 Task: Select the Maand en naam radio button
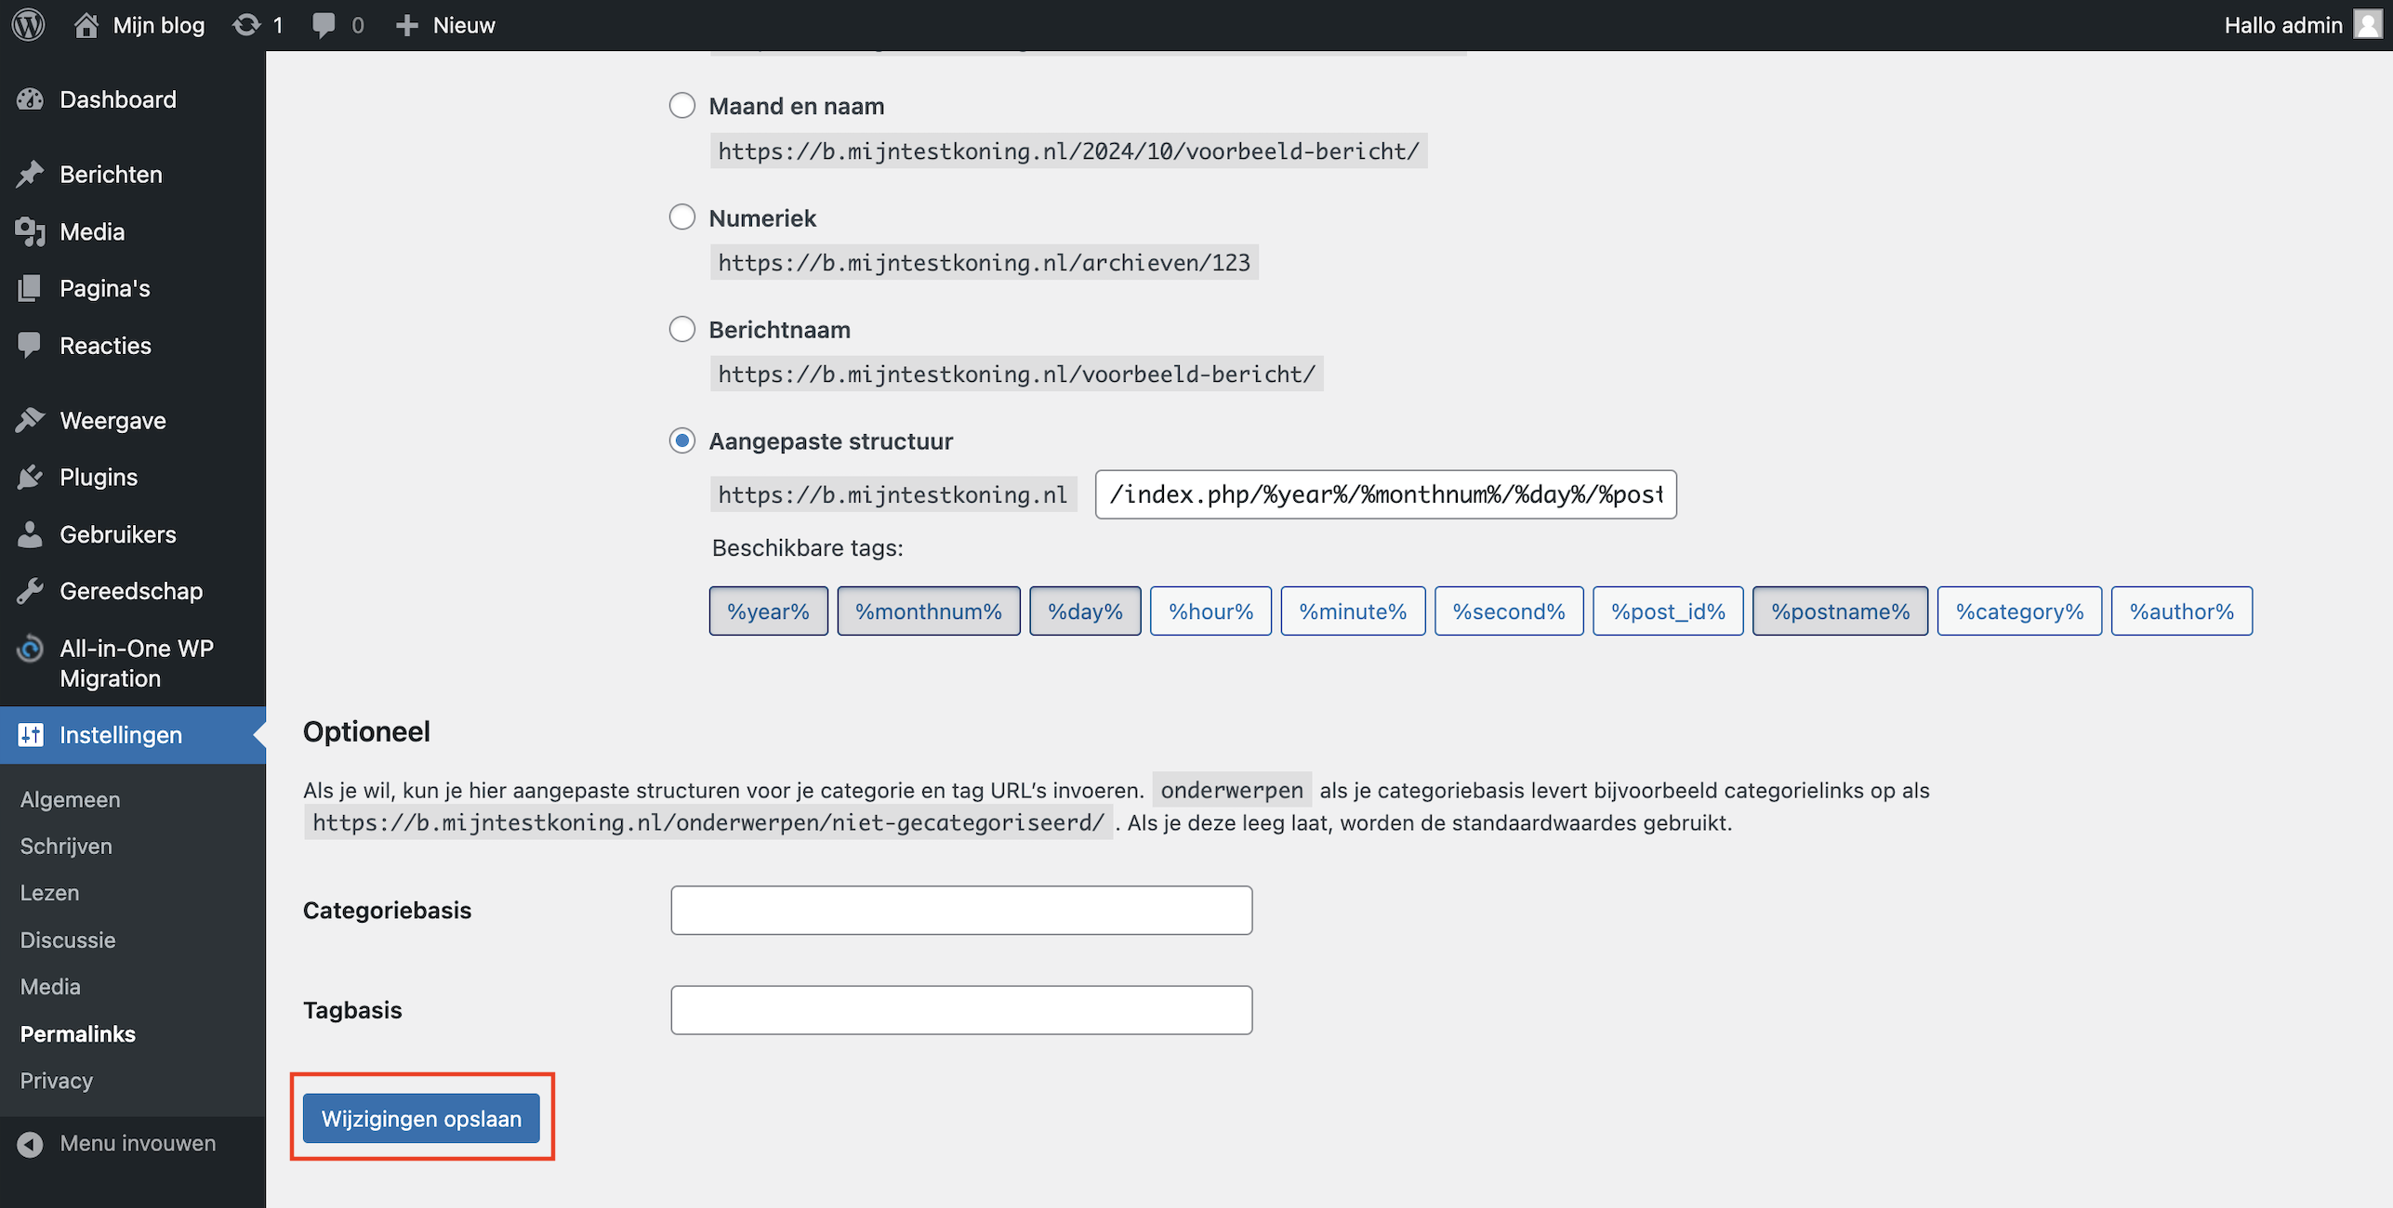[x=682, y=106]
